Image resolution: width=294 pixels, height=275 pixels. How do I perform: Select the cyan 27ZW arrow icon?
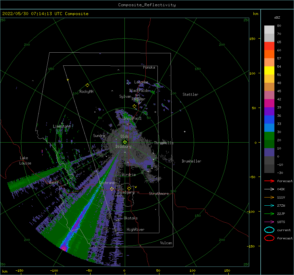pyautogui.click(x=269, y=206)
